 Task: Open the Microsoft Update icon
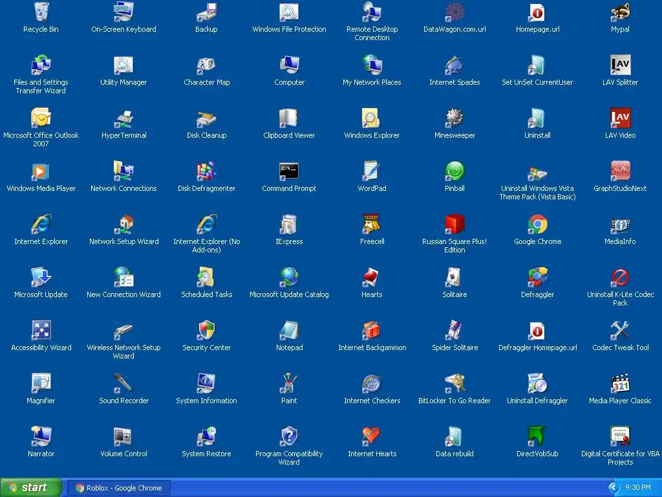click(41, 277)
